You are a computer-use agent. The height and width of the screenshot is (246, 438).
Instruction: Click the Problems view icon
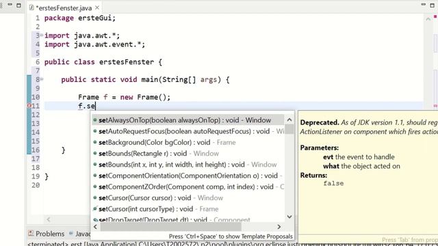31,233
